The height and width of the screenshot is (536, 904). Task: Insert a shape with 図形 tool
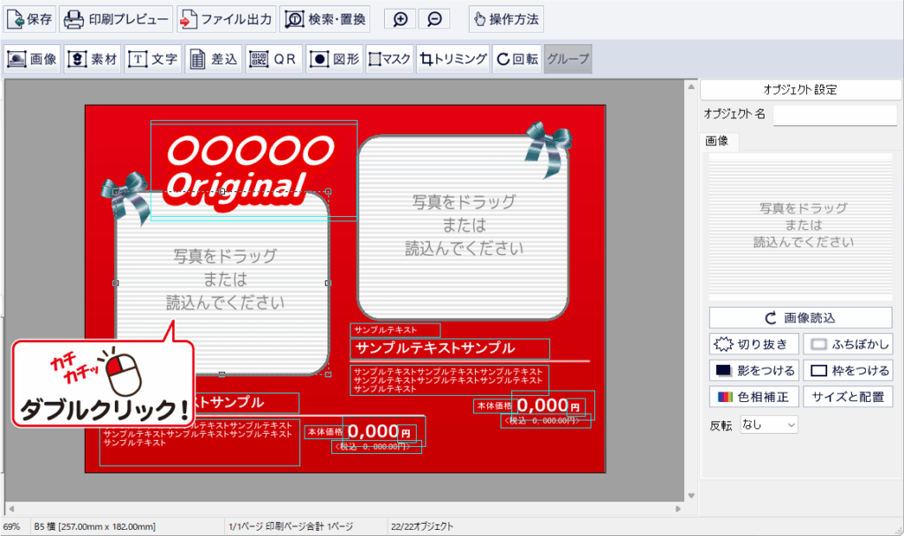tap(334, 59)
